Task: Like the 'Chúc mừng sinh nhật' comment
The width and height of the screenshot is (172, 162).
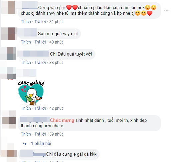Action: [26, 134]
